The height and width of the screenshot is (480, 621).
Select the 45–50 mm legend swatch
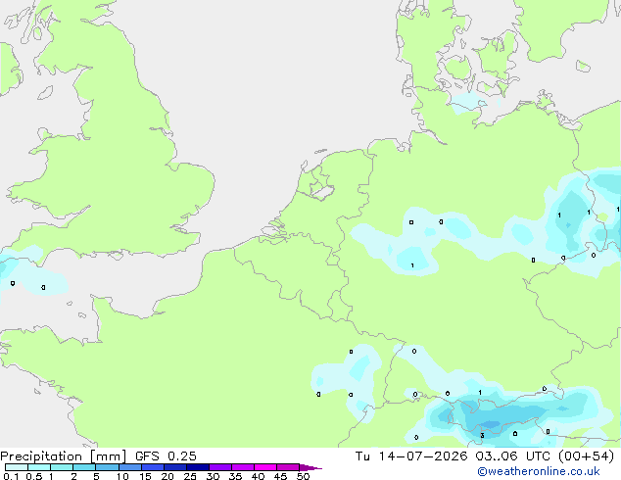(x=288, y=467)
